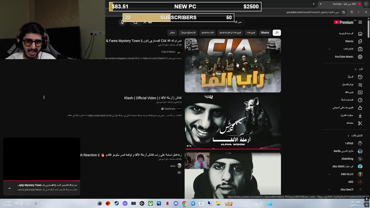The height and width of the screenshot is (208, 370).
Task: Close the YouTube browser tab
Action: point(321,4)
